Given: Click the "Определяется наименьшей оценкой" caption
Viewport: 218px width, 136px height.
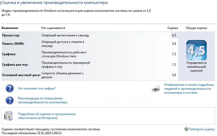Looking at the screenshot, I should [x=196, y=67].
